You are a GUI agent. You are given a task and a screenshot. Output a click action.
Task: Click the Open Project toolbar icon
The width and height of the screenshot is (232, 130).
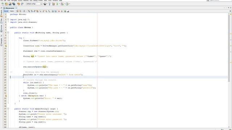[10, 4]
